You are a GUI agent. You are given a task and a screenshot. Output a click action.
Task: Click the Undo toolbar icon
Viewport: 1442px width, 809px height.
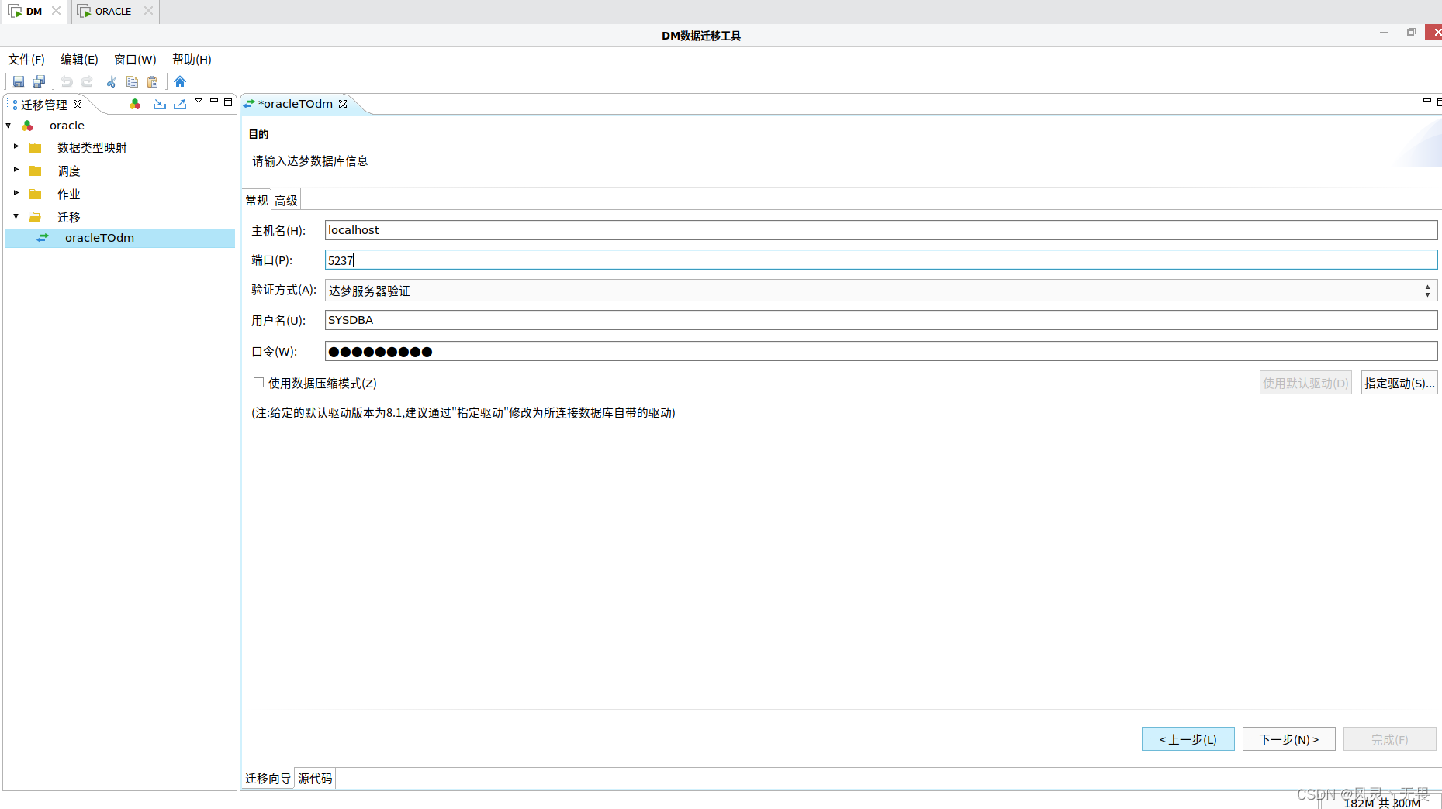pos(67,81)
